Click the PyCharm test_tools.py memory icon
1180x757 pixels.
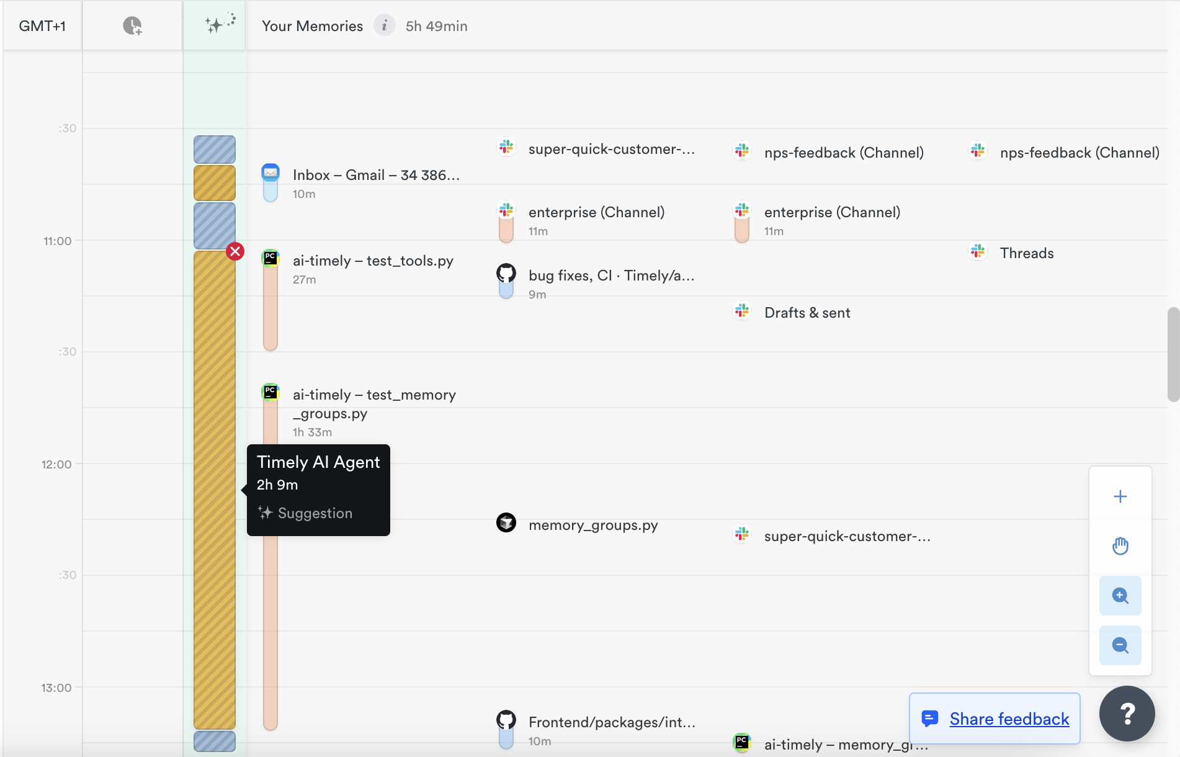(x=270, y=258)
